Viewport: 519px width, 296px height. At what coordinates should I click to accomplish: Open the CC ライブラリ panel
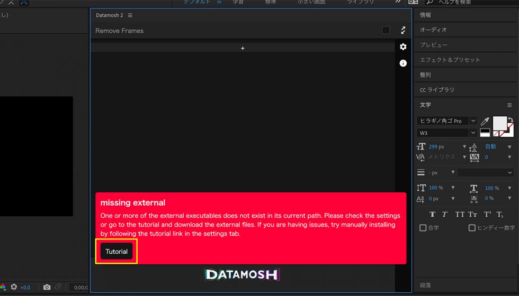click(x=466, y=90)
